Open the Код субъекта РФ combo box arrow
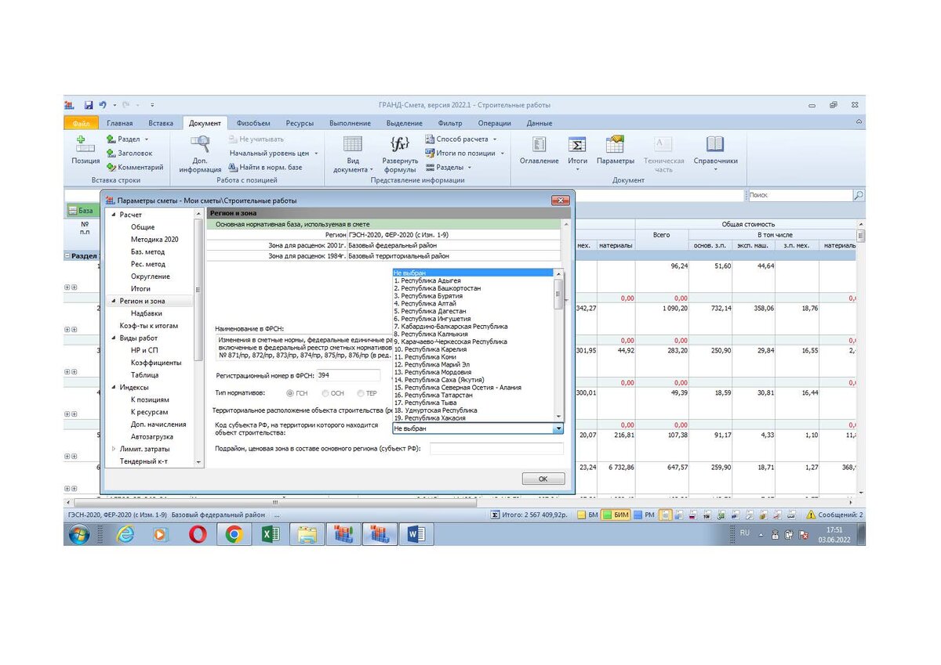Image resolution: width=941 pixels, height=665 pixels. point(558,429)
